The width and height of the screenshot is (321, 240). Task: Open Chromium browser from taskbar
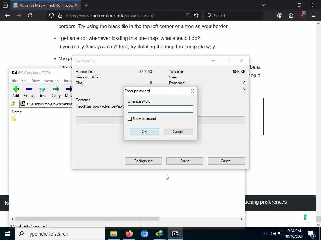tap(144, 234)
